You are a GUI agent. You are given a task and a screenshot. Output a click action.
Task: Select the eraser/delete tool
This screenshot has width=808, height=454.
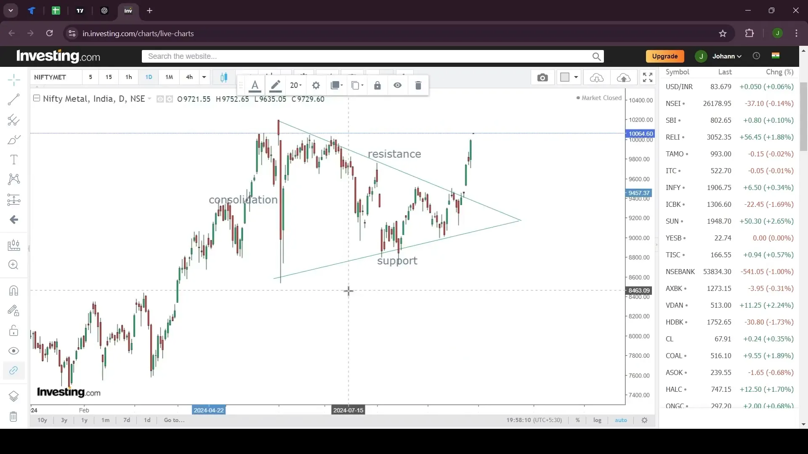pyautogui.click(x=419, y=85)
